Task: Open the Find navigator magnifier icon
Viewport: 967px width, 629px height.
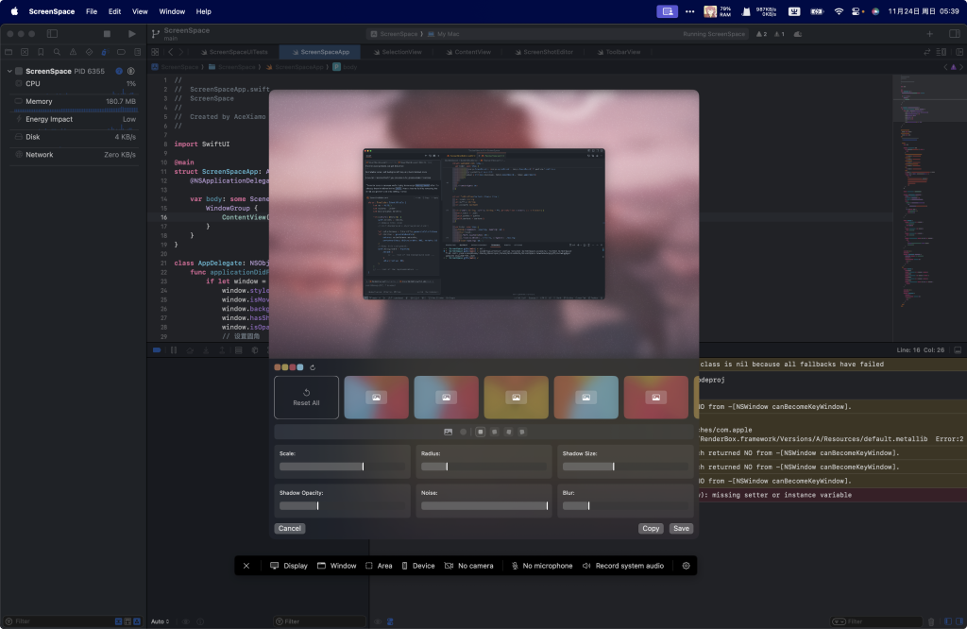Action: [57, 52]
